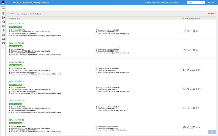
Task: Go to Acasa in the breadcrumb
Action: tap(16, 3)
